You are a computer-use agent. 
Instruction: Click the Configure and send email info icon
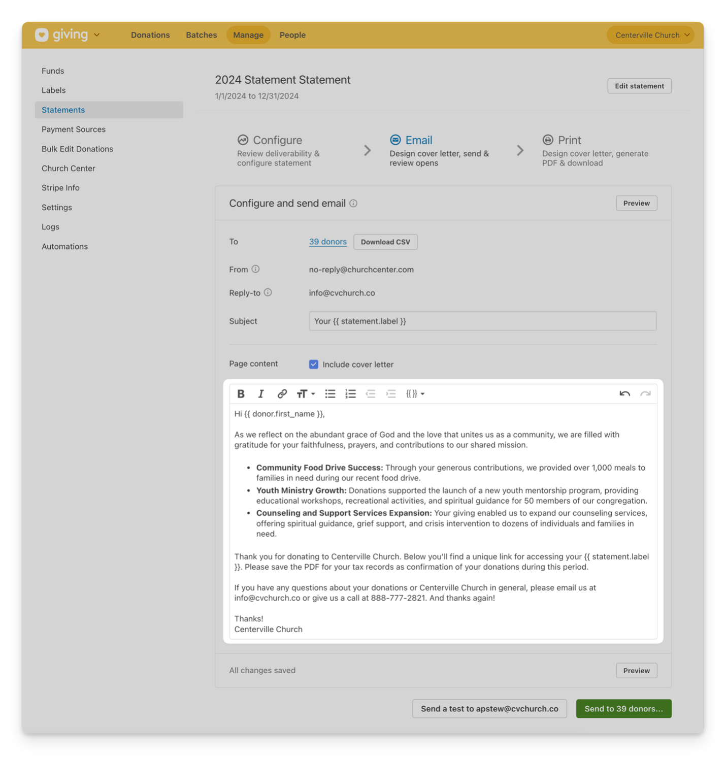click(x=354, y=203)
